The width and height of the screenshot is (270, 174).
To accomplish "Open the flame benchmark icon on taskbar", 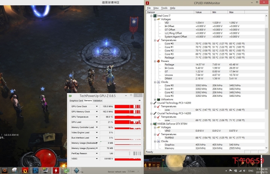I will point(25,170).
